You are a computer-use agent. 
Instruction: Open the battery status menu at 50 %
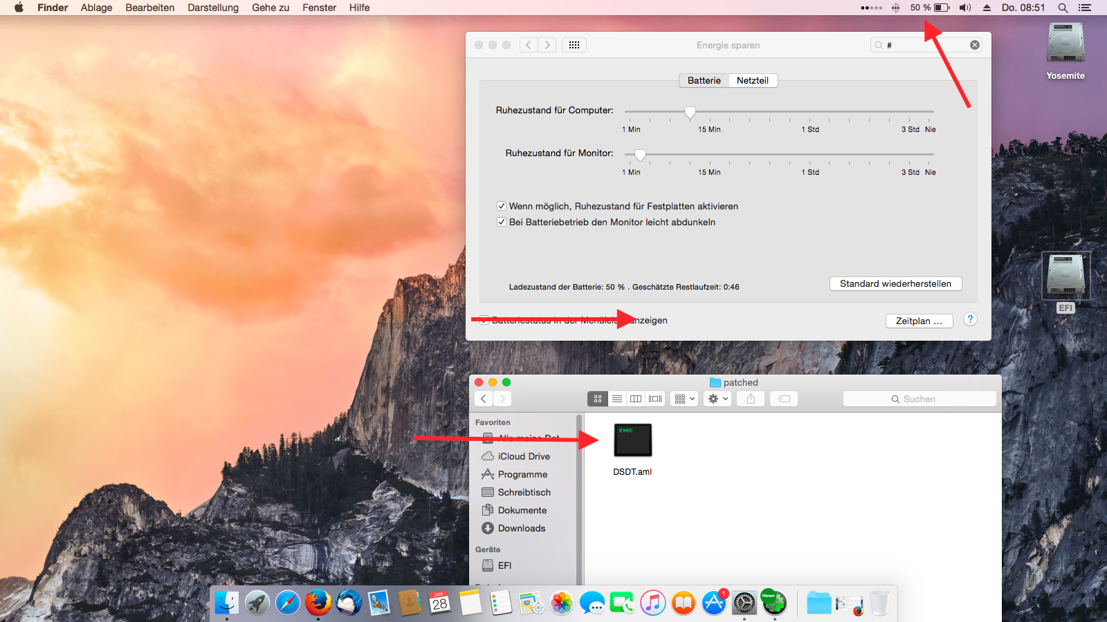click(929, 8)
